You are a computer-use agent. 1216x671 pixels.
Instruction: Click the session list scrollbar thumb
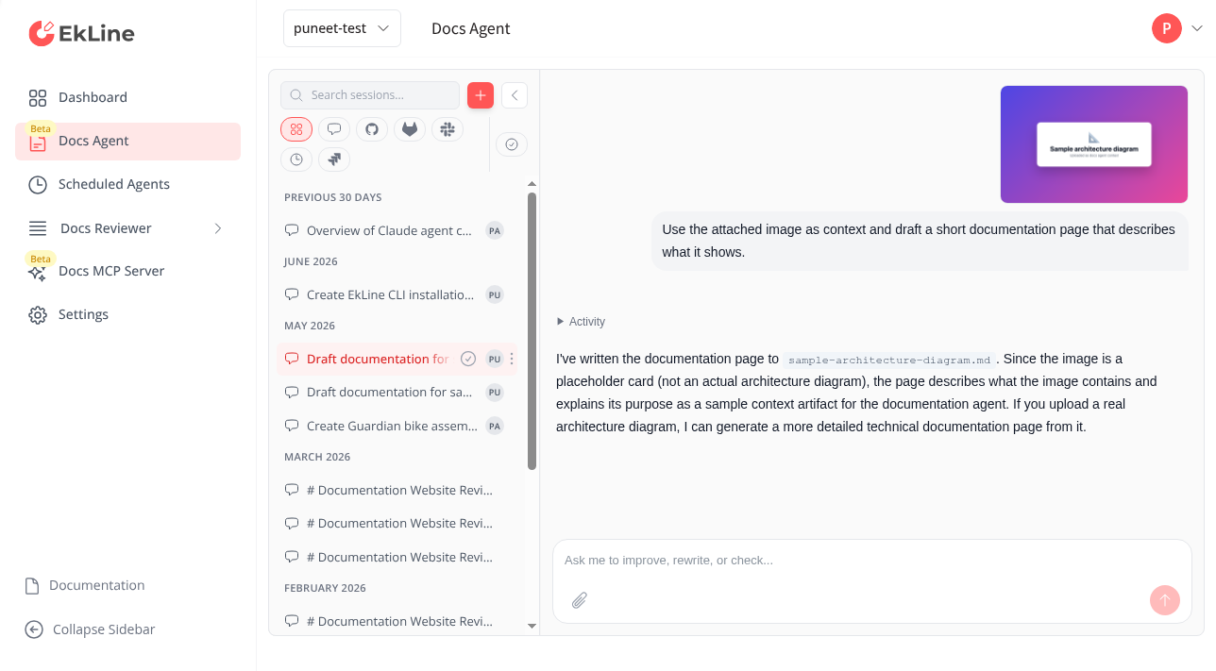click(532, 331)
